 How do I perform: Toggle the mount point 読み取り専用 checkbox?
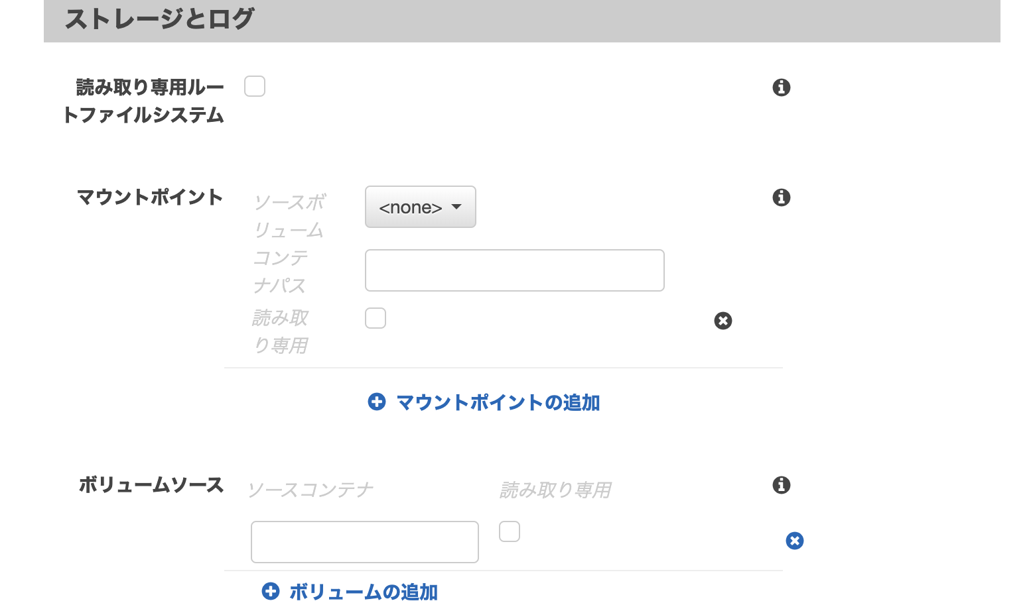(376, 318)
